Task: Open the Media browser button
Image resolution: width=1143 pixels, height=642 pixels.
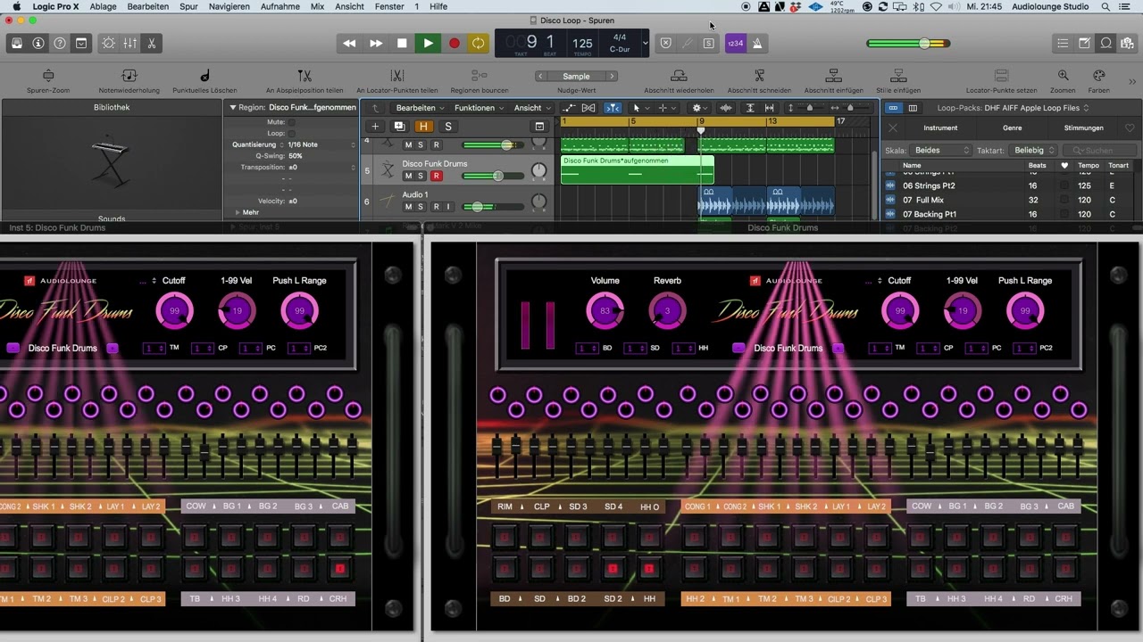Action: coord(1127,43)
